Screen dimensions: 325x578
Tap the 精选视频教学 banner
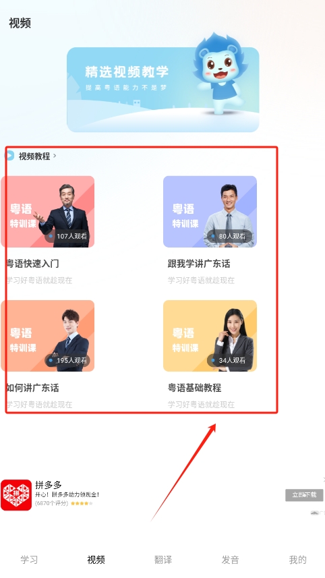tap(163, 90)
